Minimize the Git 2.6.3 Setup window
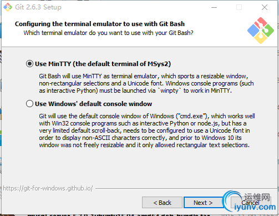 (214, 7)
